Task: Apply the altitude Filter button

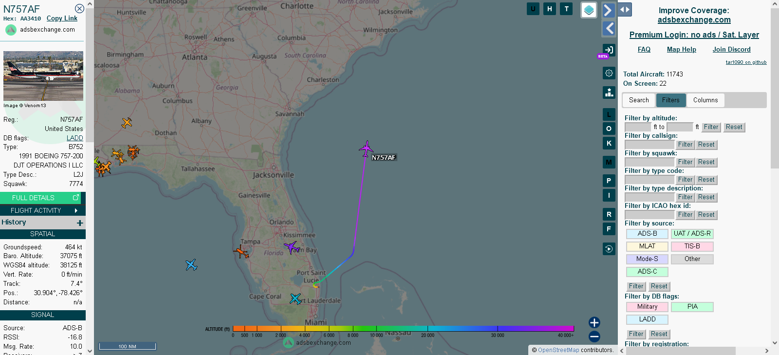Action: click(x=711, y=127)
